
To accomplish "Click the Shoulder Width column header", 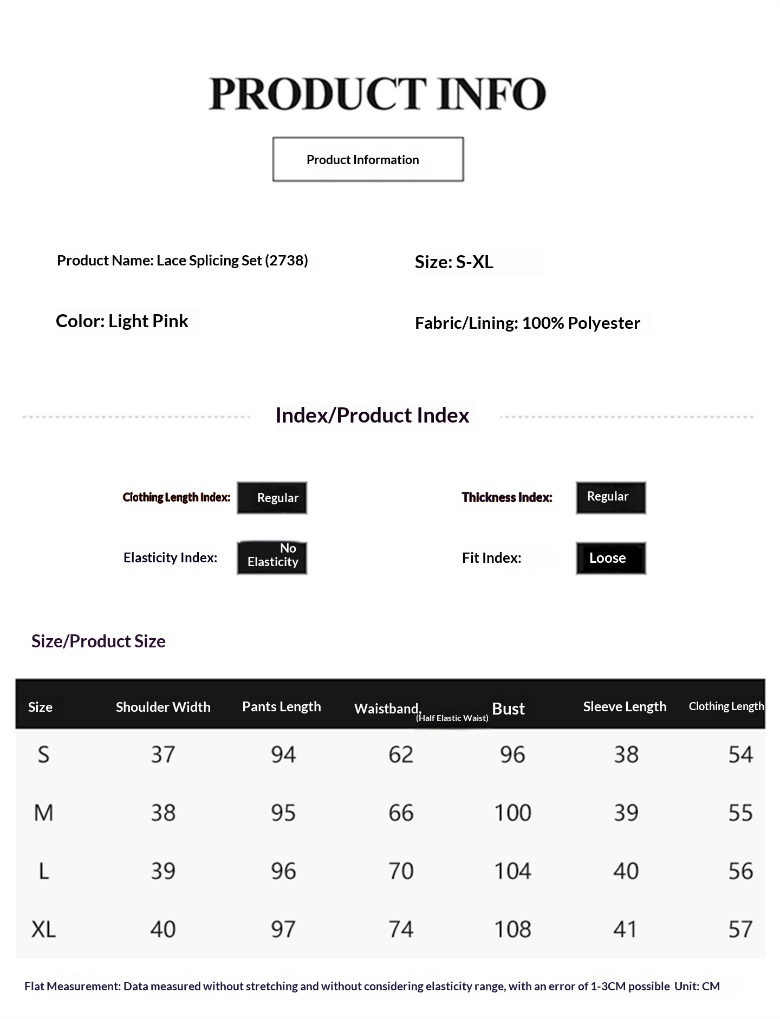I will tap(163, 707).
